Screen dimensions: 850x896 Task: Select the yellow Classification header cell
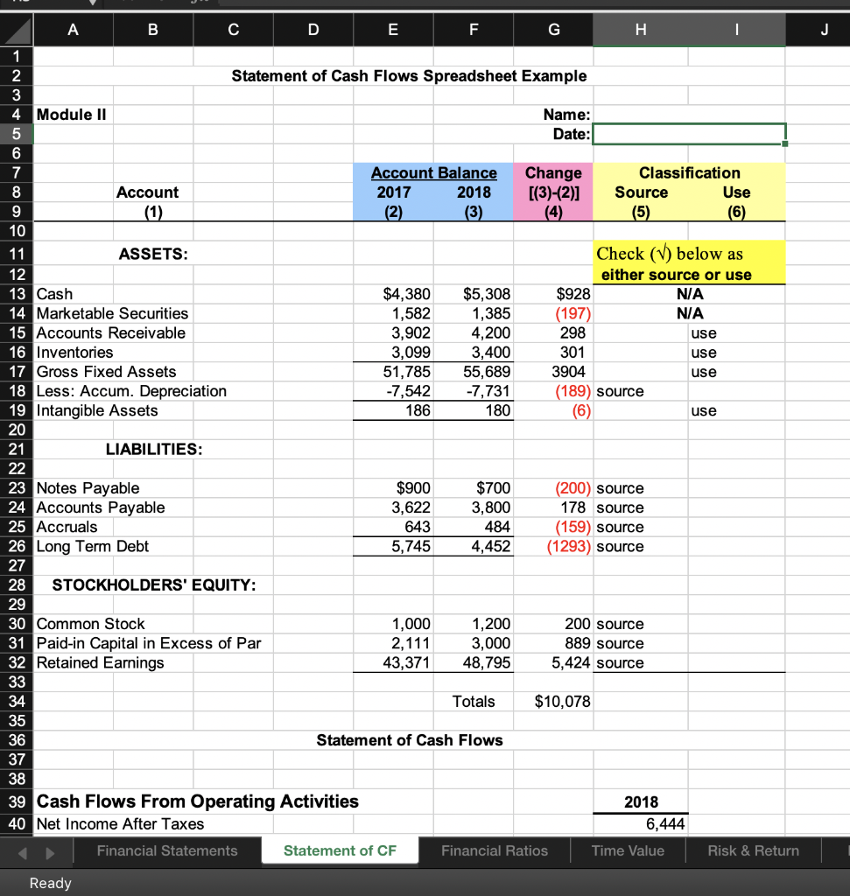[688, 172]
